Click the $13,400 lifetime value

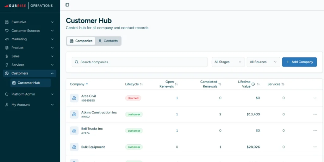coord(253,114)
